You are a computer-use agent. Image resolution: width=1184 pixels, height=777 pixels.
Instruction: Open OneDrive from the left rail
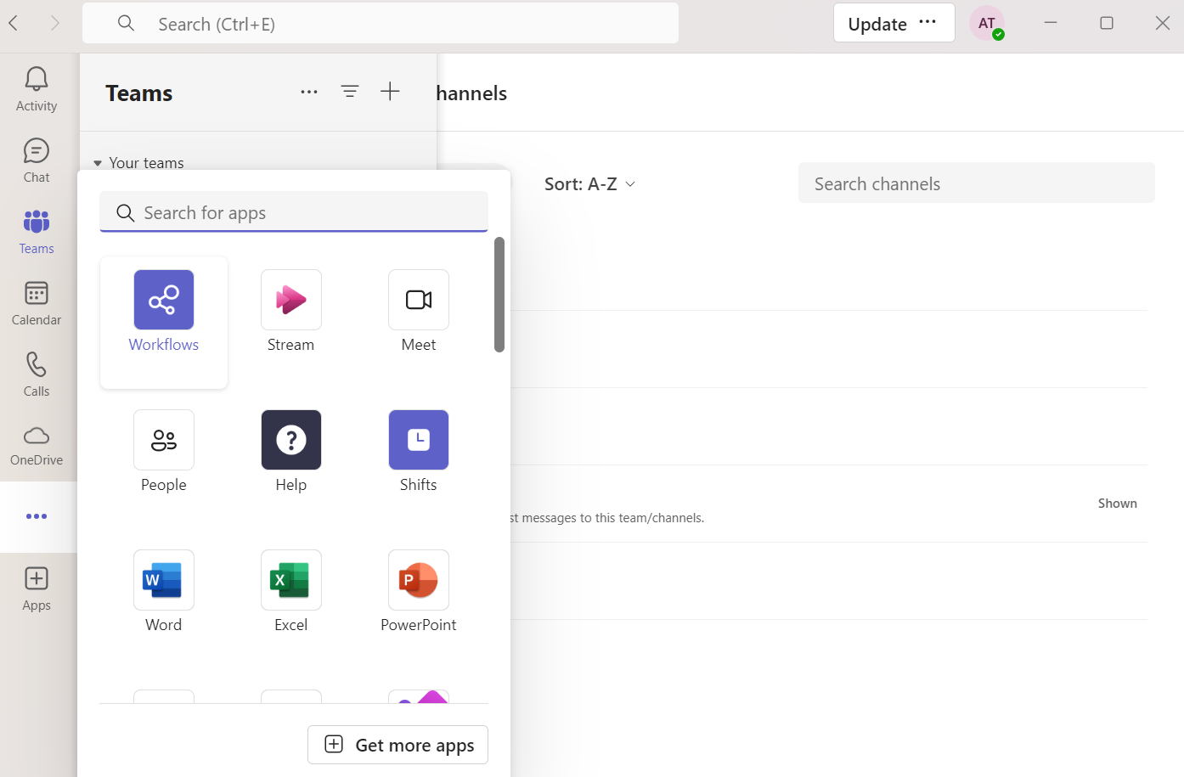click(x=37, y=446)
